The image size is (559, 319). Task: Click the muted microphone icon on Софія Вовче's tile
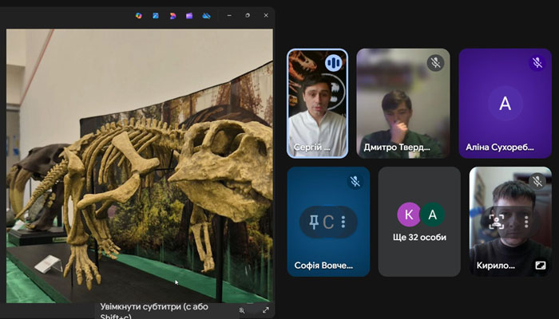click(355, 181)
